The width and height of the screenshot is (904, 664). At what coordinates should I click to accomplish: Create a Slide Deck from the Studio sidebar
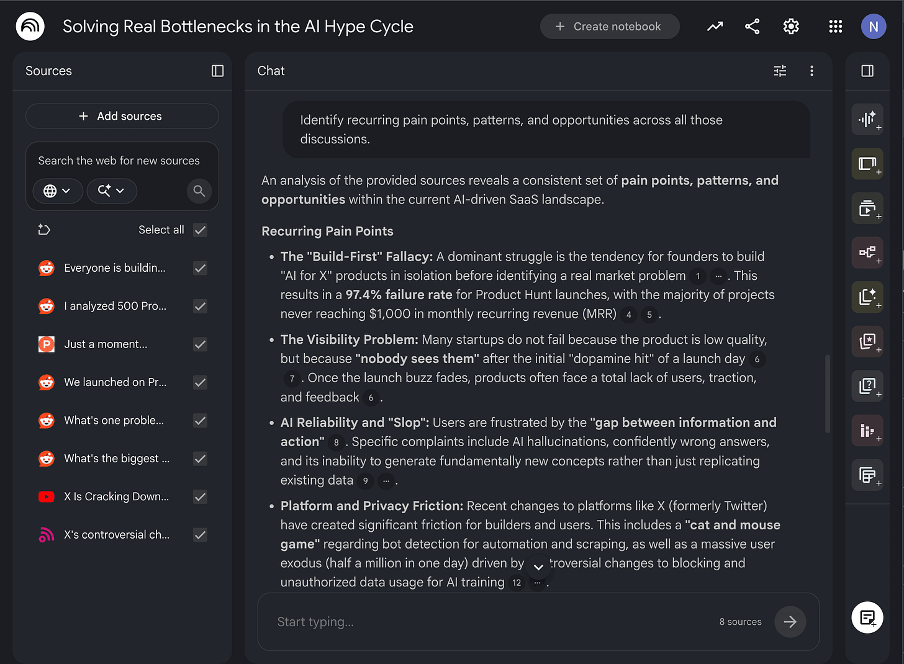pyautogui.click(x=867, y=164)
